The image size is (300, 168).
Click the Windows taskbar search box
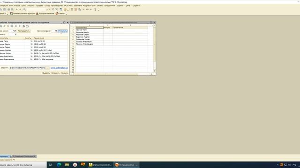point(23,165)
